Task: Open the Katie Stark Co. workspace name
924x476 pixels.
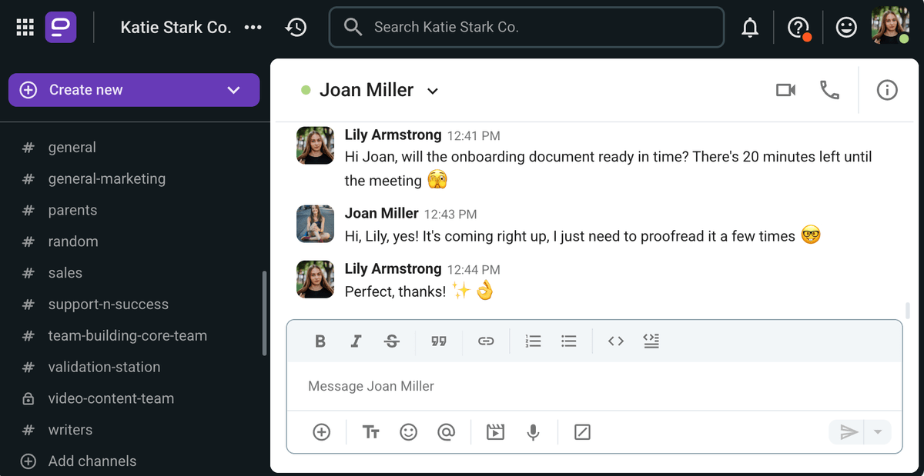Action: tap(176, 28)
